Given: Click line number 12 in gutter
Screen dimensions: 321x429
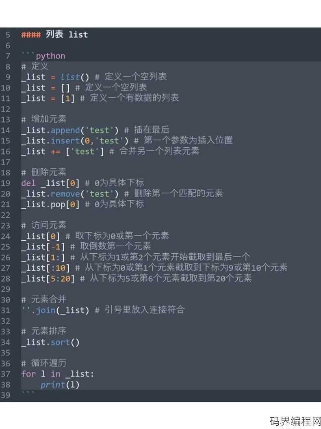Looking at the screenshot, I should click(5, 109).
